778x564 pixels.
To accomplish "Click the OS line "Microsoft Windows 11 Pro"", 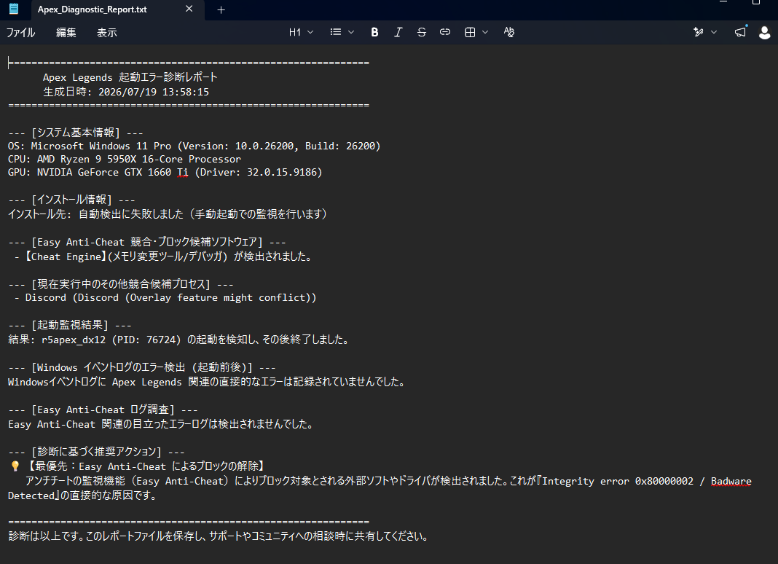I will click(x=101, y=146).
